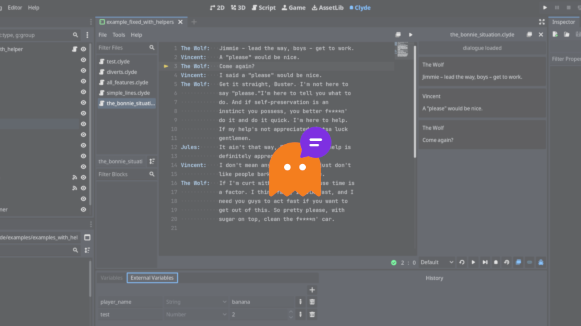
Task: Open the String type dropdown
Action: 196,302
